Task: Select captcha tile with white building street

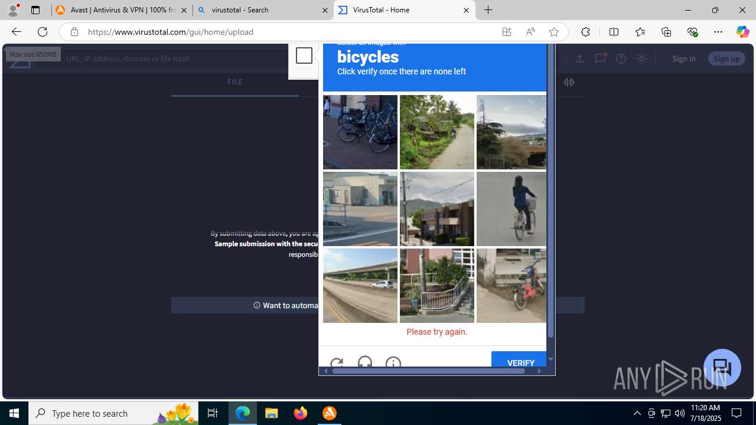Action: point(360,209)
